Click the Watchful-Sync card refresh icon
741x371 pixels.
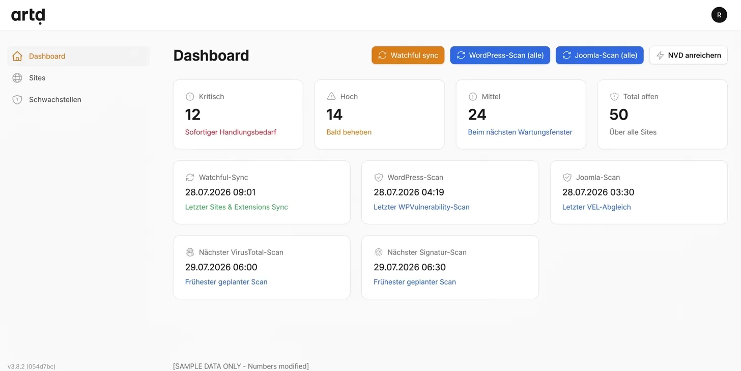coord(190,177)
